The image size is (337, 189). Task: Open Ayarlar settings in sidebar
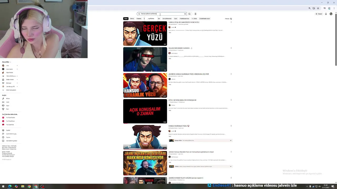(10, 130)
